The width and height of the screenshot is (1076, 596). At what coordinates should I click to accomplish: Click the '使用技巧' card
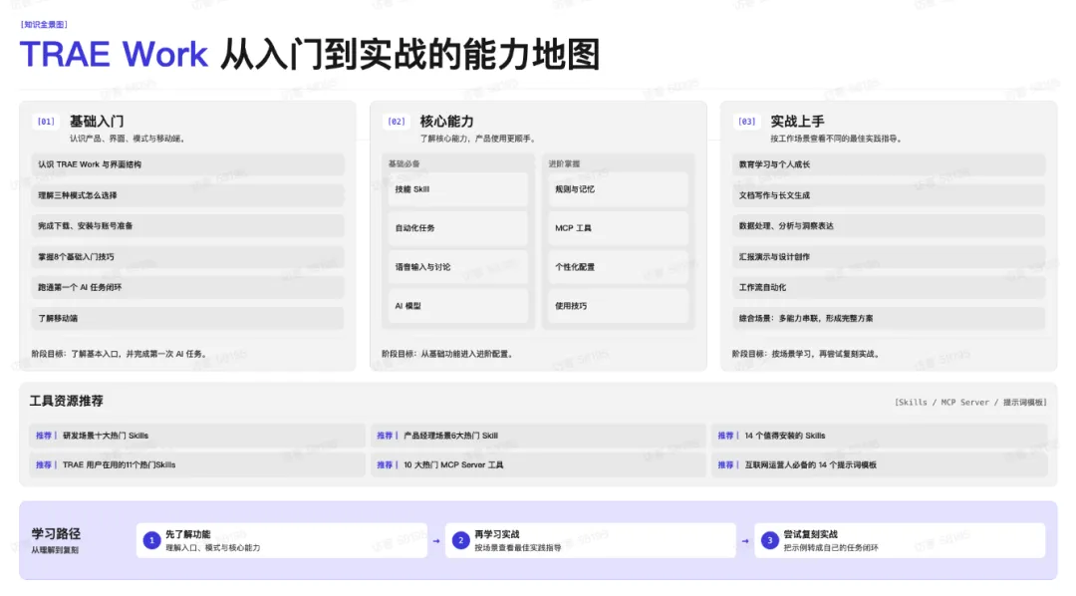tap(618, 306)
